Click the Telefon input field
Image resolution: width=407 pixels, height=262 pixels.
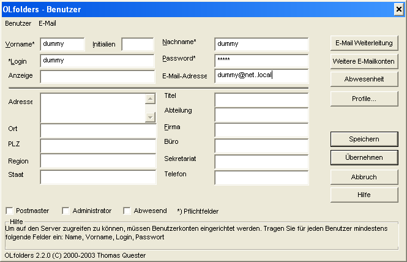(x=261, y=178)
